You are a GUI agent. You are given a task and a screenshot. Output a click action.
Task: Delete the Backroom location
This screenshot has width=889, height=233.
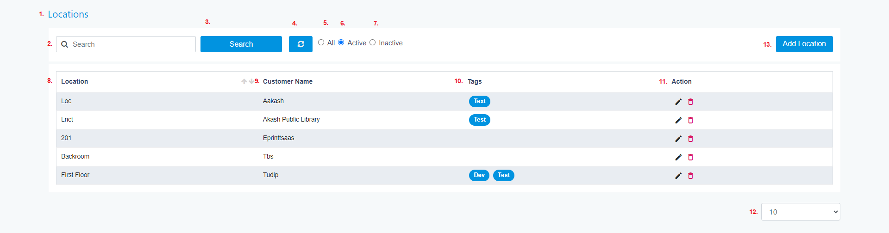pos(690,157)
